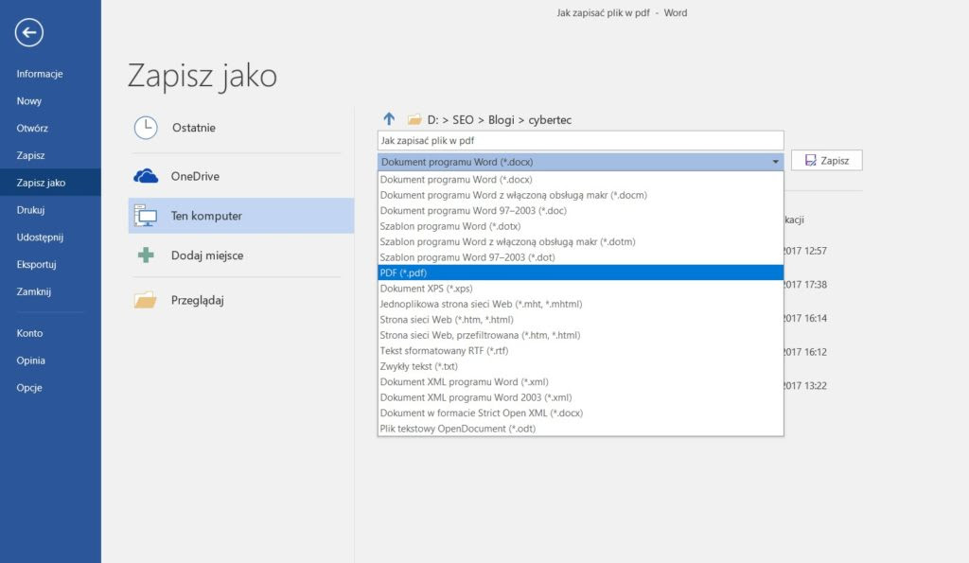Click the green plus Dodaj miejsce icon
Viewport: 969px width, 563px height.
click(146, 255)
